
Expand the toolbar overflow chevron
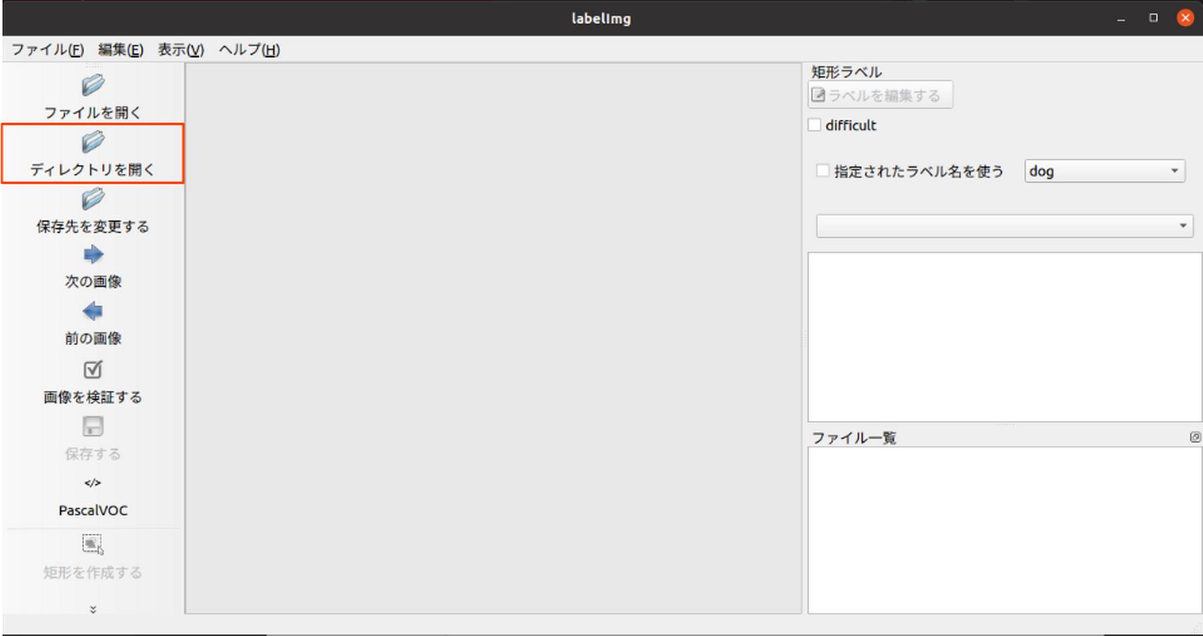click(93, 609)
